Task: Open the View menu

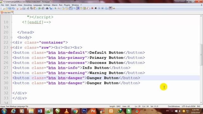Action: tap(20, 5)
